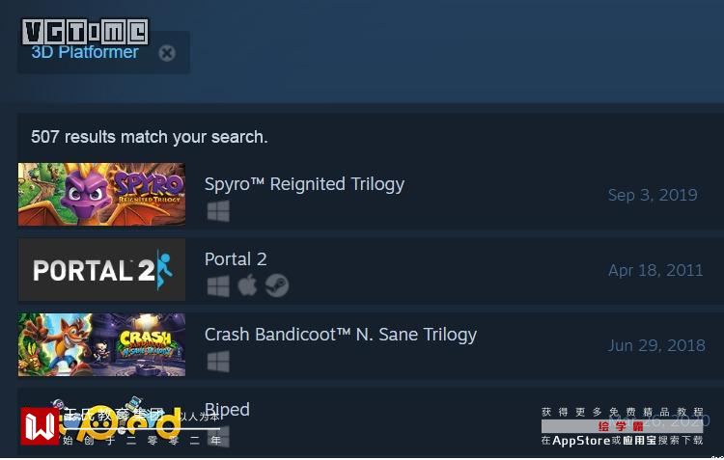Click the macOS Apple icon under Portal 2

pyautogui.click(x=247, y=285)
